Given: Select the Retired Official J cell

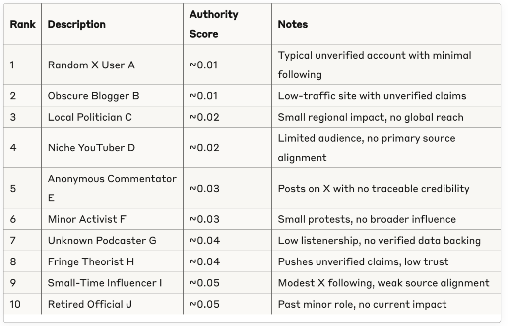Looking at the screenshot, I should 112,304.
